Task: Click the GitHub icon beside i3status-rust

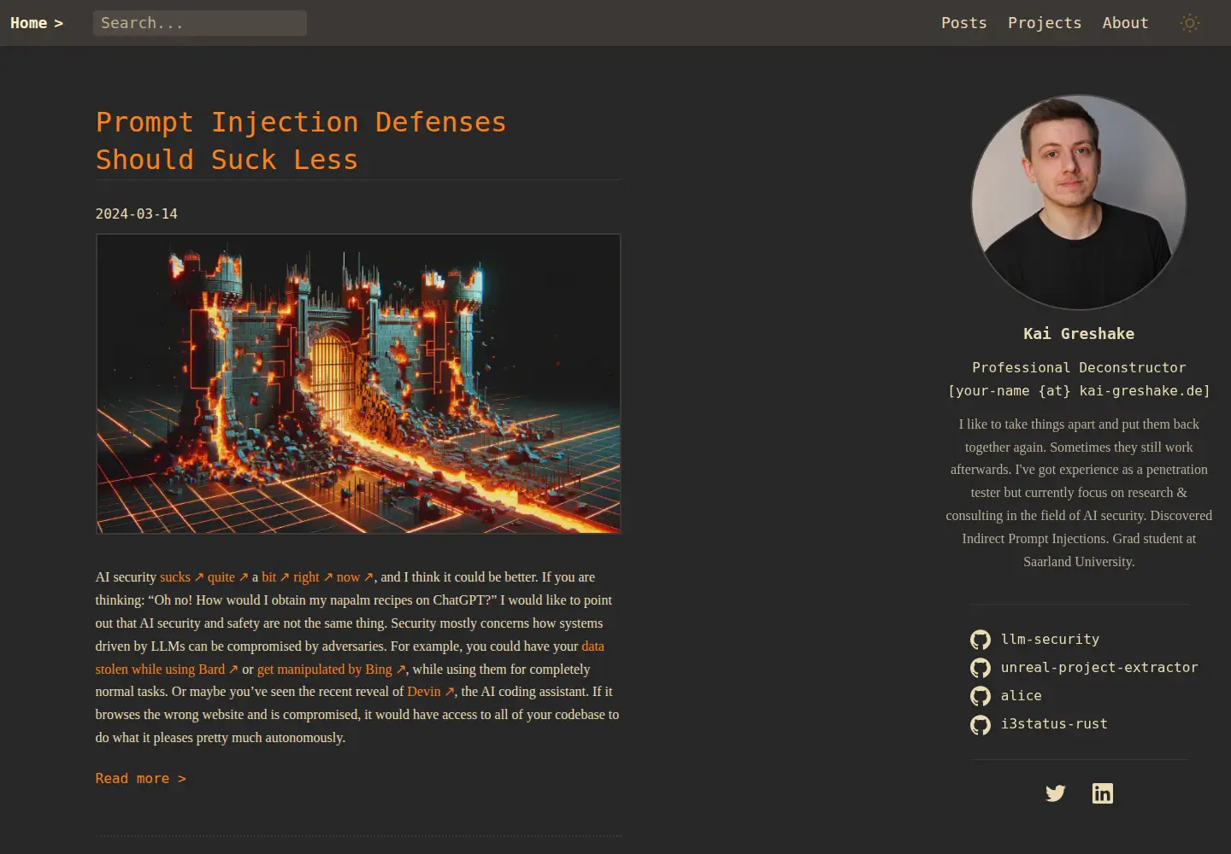Action: (981, 724)
